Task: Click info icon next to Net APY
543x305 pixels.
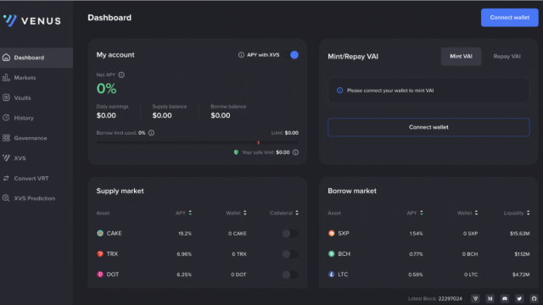Action: click(121, 75)
